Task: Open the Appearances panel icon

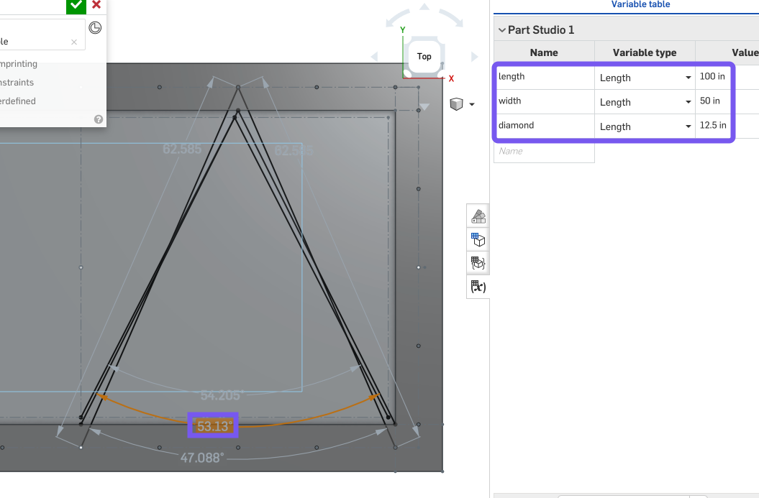Action: coord(478,216)
